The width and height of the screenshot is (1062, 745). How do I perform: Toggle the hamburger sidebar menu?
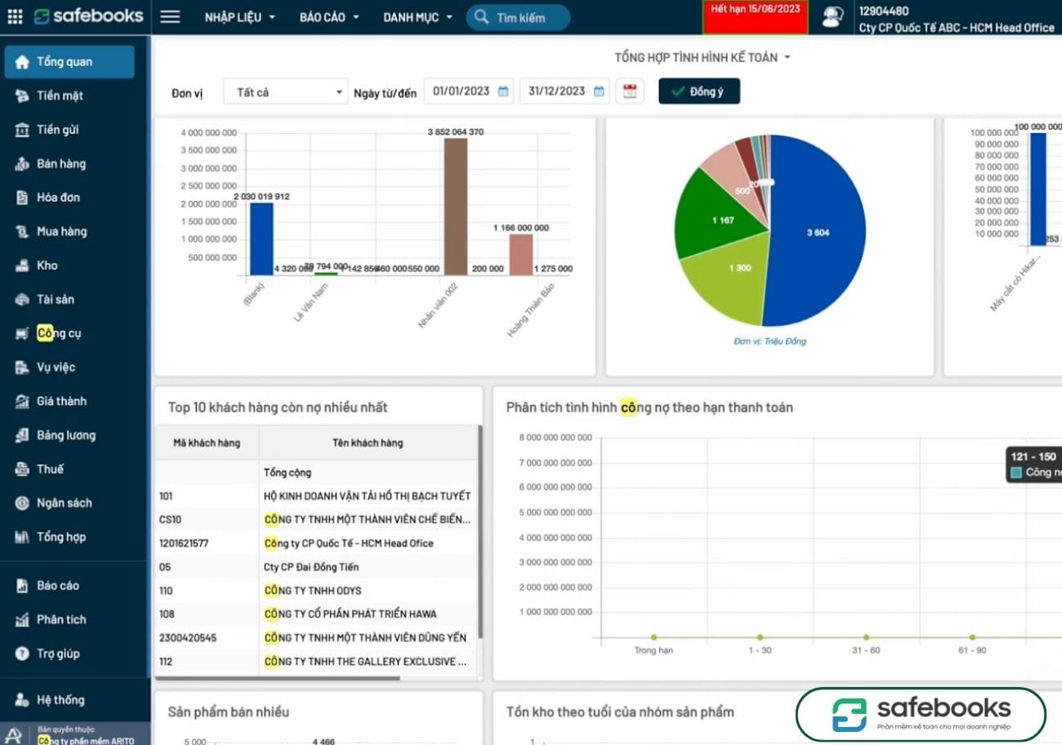tap(170, 16)
